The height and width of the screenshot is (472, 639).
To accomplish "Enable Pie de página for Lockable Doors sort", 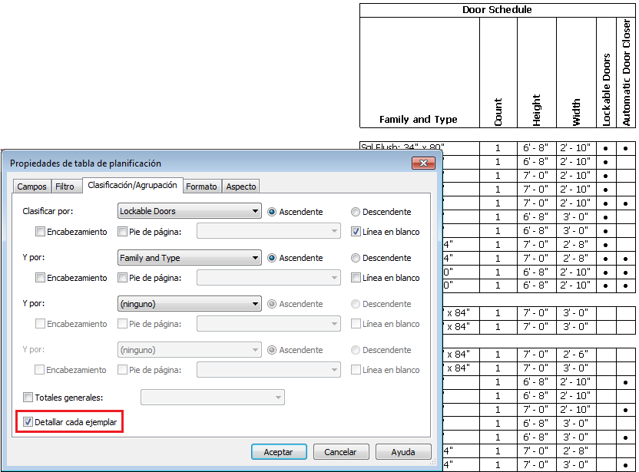I will pyautogui.click(x=122, y=232).
